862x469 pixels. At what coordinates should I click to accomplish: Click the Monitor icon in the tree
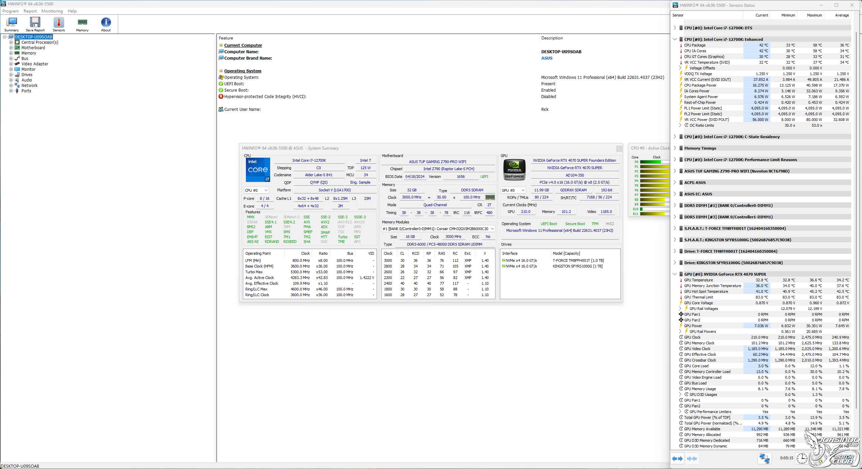coord(17,69)
